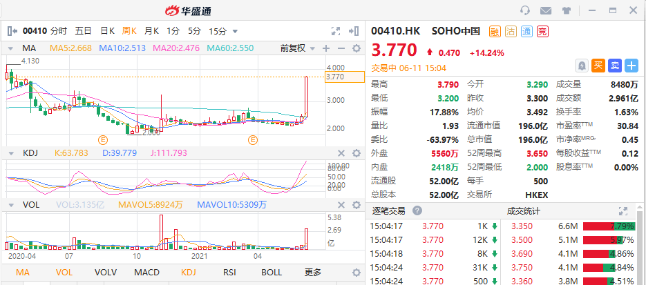Image resolution: width=646 pixels, height=285 pixels.
Task: Open the 逐笔交易 tick trades tab
Action: pos(388,211)
